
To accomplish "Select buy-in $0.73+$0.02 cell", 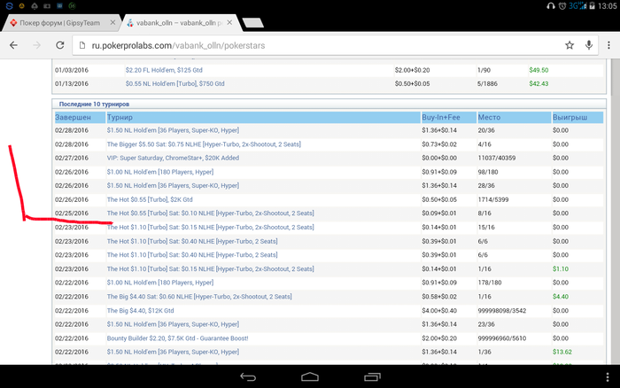I will click(439, 144).
